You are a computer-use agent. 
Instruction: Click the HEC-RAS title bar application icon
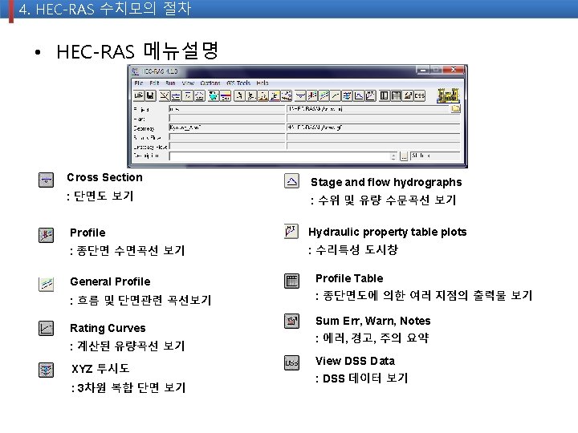pos(136,71)
